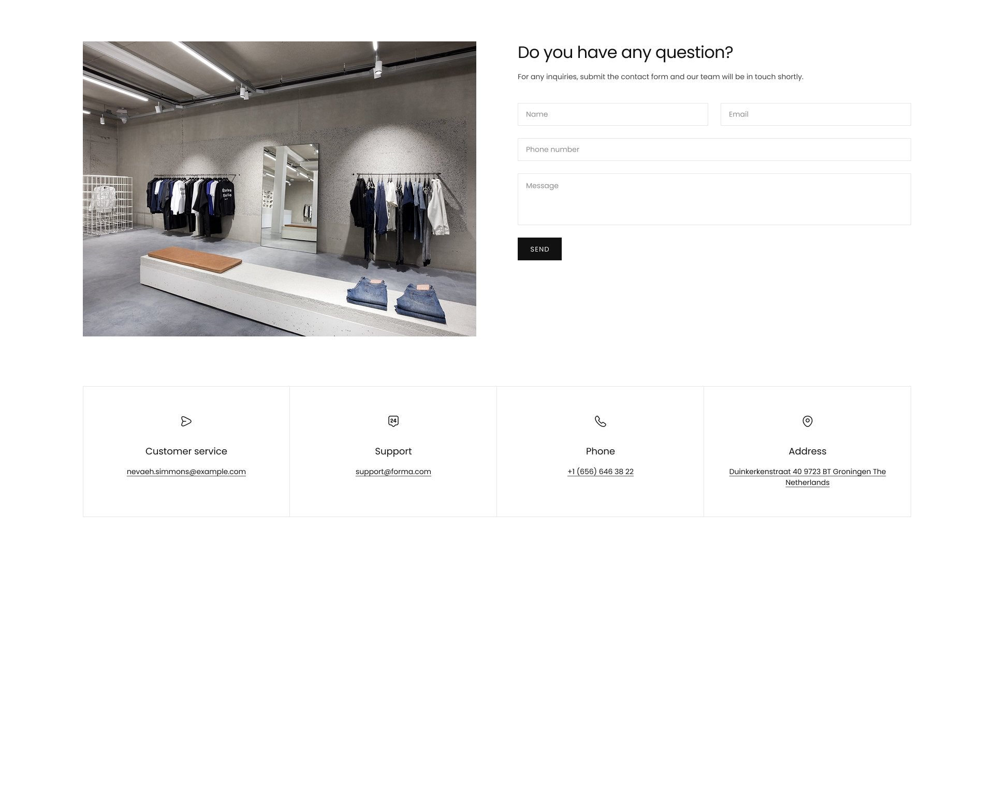This screenshot has height=795, width=994.
Task: Focus the Name input field
Action: (x=613, y=114)
